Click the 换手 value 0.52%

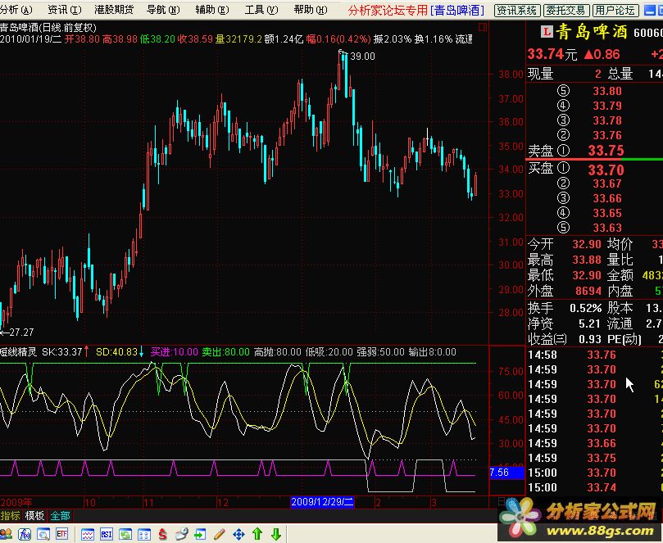point(586,308)
